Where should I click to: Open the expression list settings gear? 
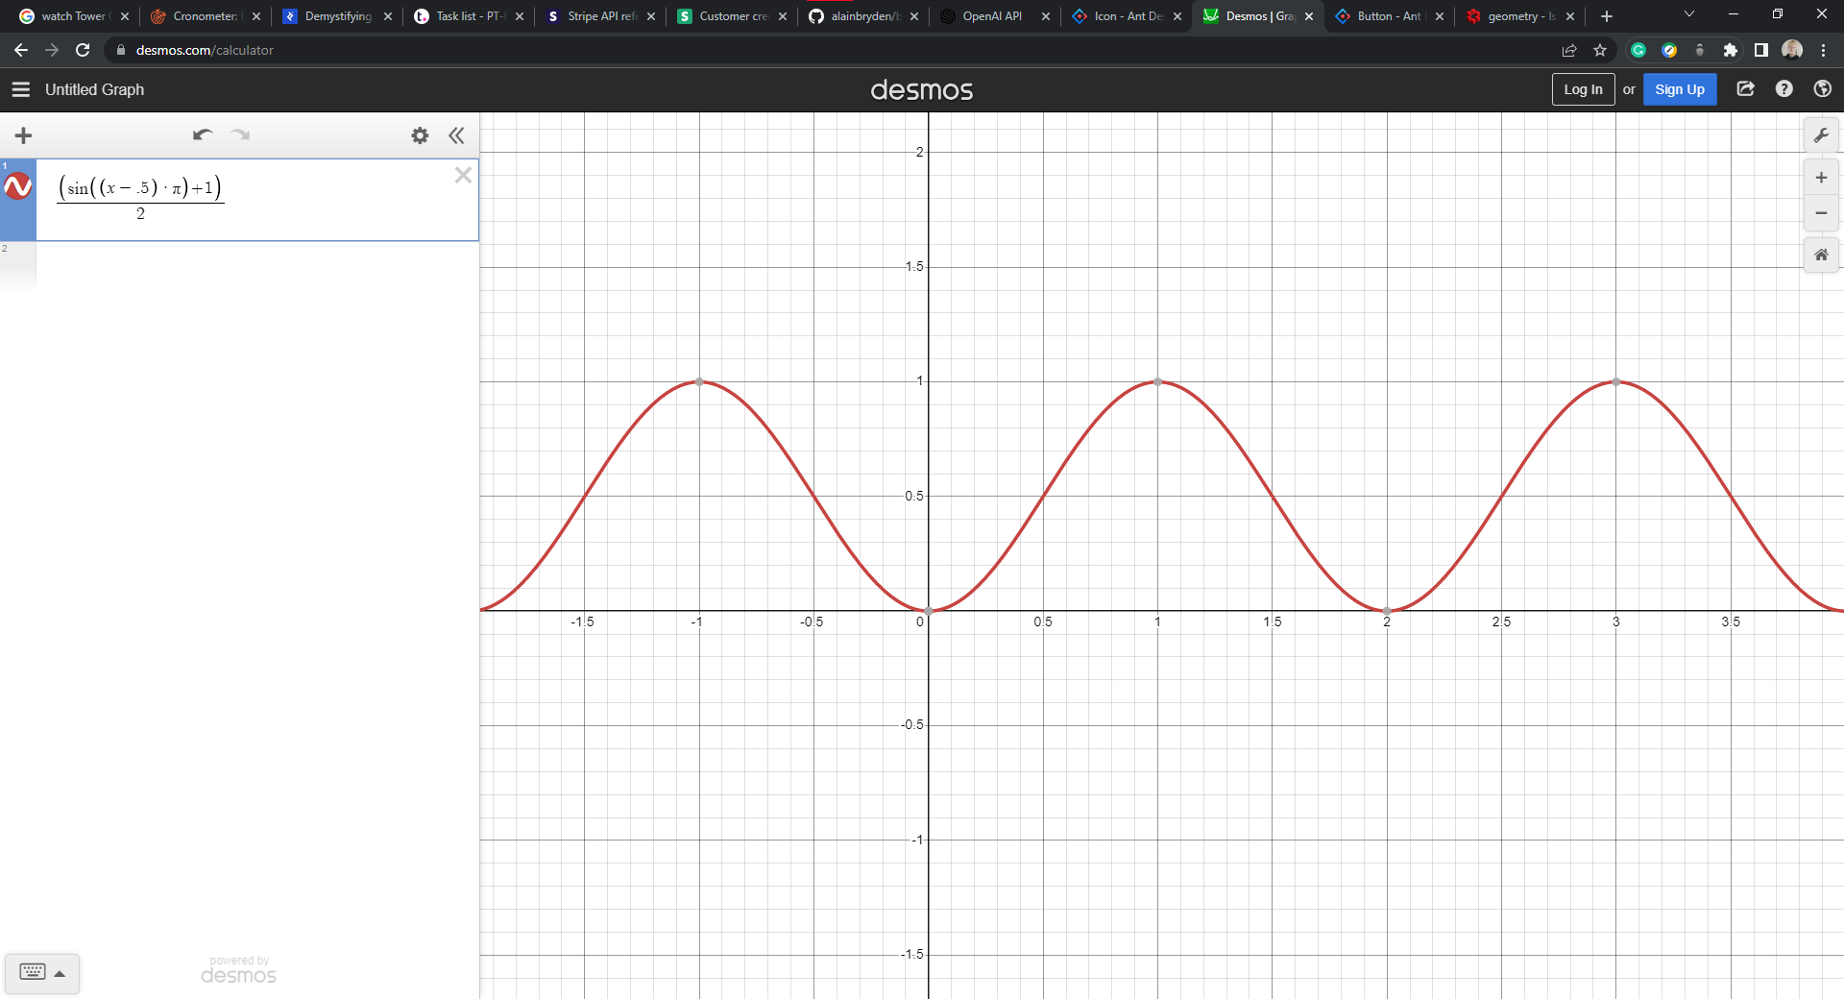coord(420,135)
